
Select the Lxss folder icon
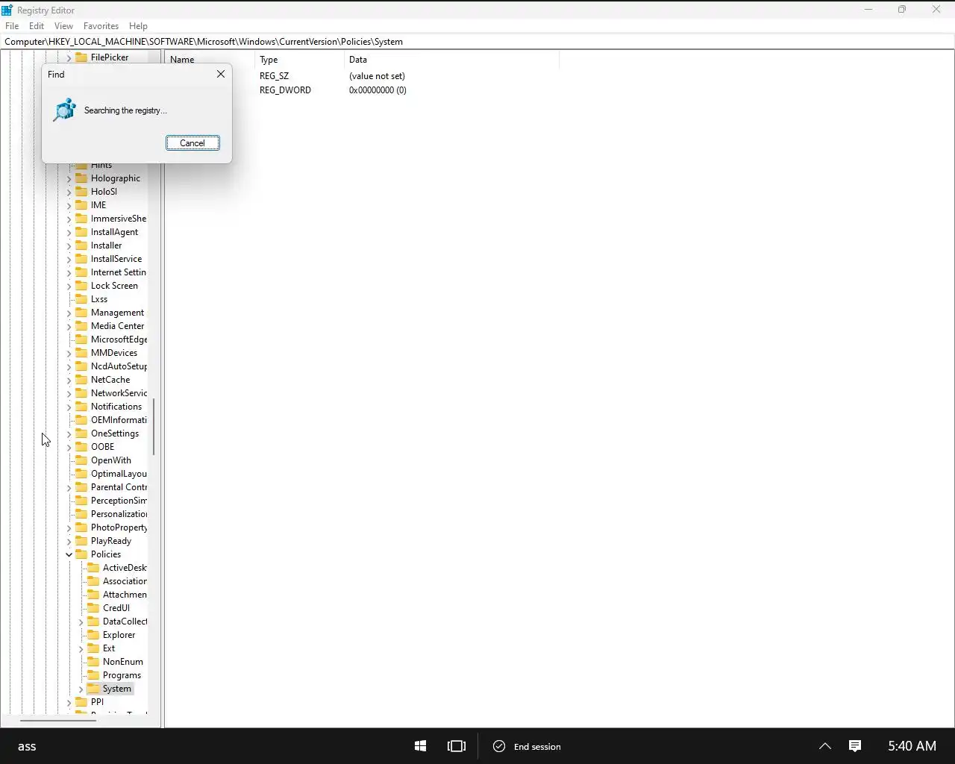pyautogui.click(x=81, y=299)
